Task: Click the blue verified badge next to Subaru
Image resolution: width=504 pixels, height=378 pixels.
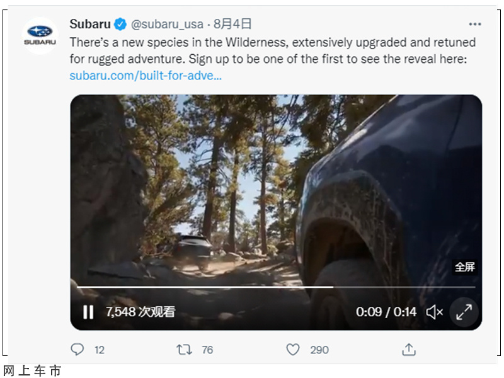Action: 120,24
